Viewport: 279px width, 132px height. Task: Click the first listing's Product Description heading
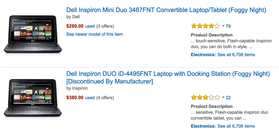(x=212, y=35)
